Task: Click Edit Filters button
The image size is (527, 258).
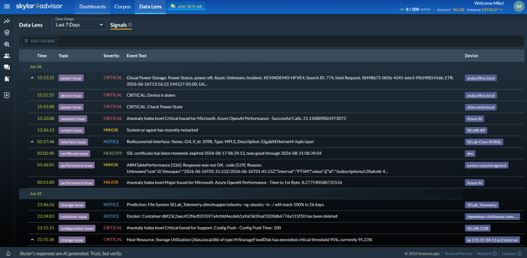Action: [40, 41]
